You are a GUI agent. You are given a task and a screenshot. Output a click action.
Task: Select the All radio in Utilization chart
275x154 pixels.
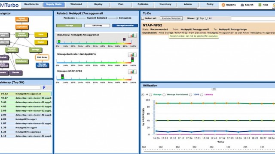[x=143, y=95]
